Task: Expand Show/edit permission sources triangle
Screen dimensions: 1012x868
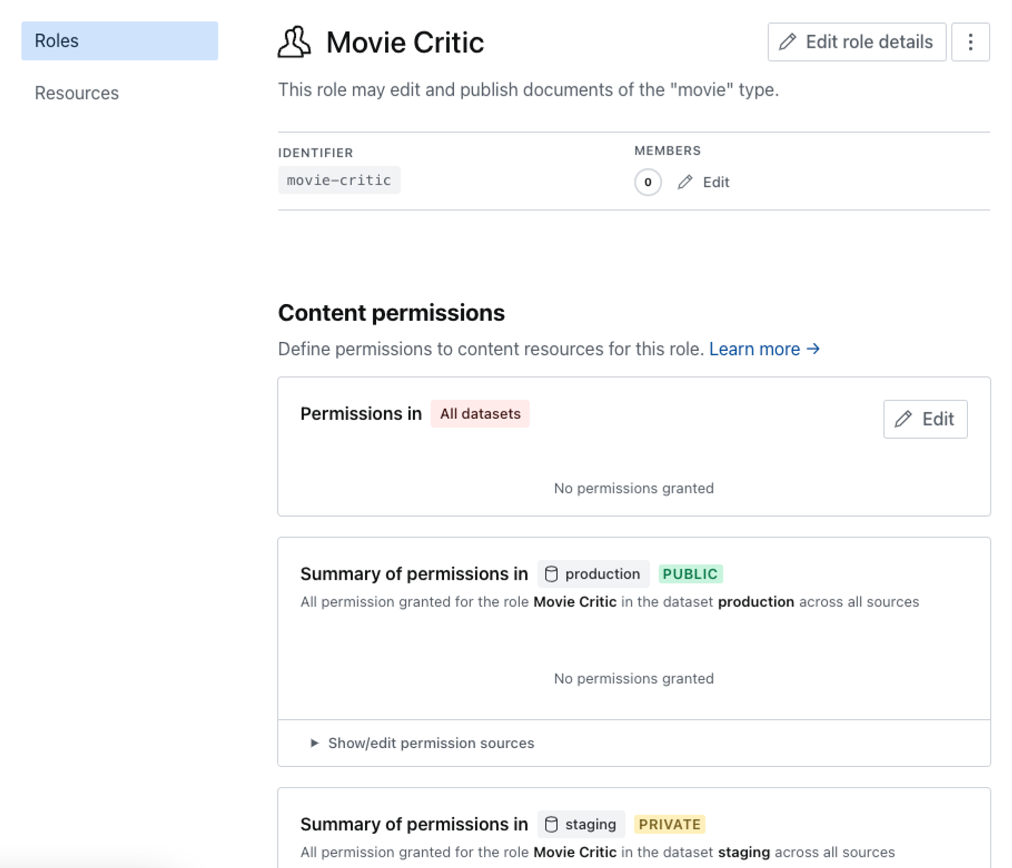Action: tap(315, 743)
